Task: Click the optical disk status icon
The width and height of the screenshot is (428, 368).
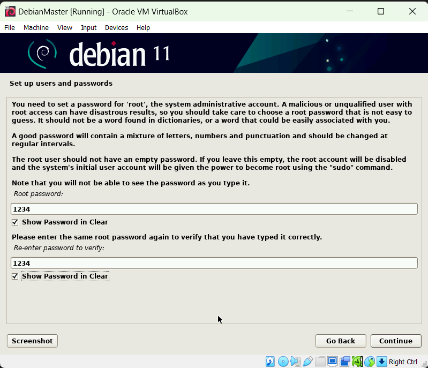Action: tap(283, 362)
